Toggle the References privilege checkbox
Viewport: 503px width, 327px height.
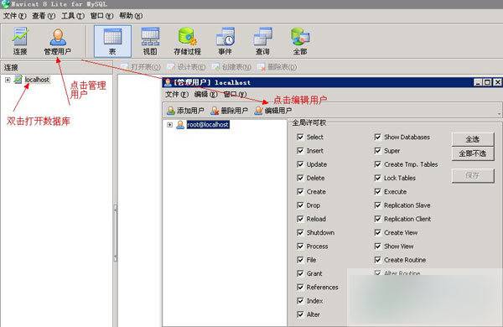click(x=300, y=287)
